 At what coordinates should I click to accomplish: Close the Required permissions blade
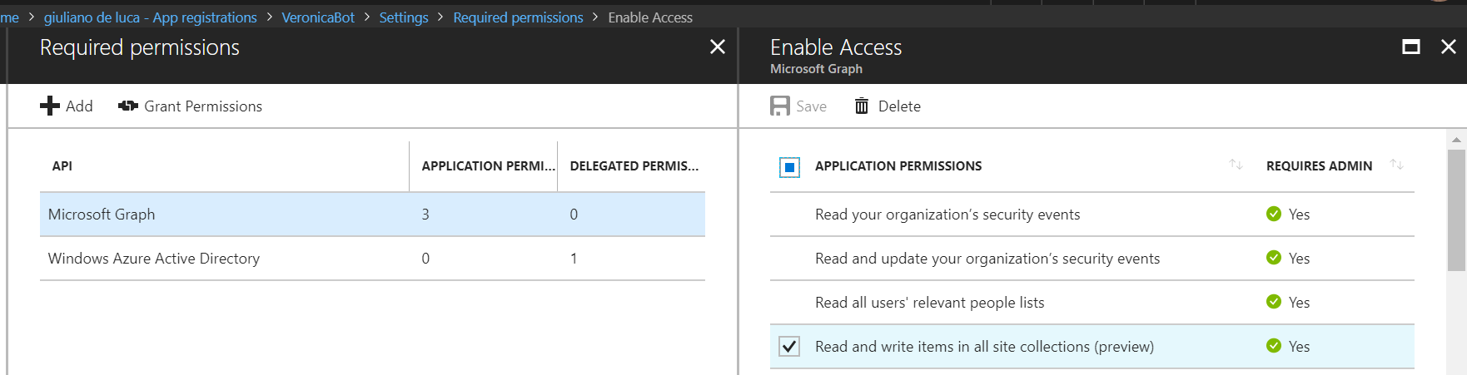[x=717, y=47]
